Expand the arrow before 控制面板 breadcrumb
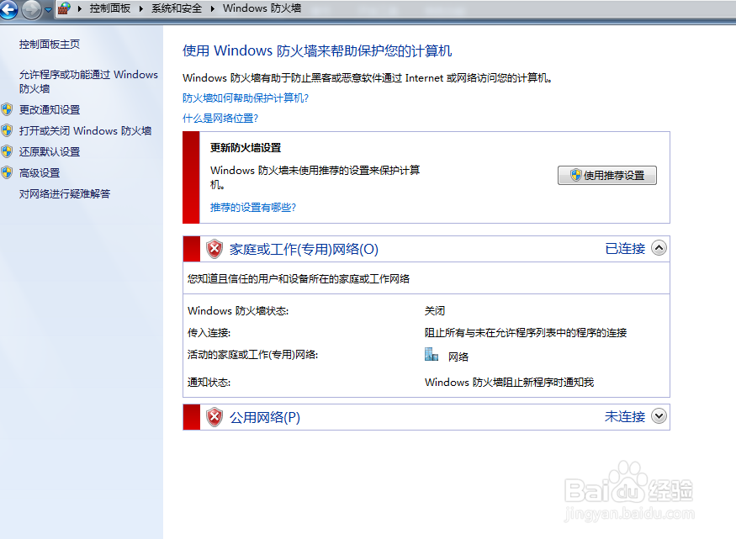The image size is (736, 539). [80, 8]
